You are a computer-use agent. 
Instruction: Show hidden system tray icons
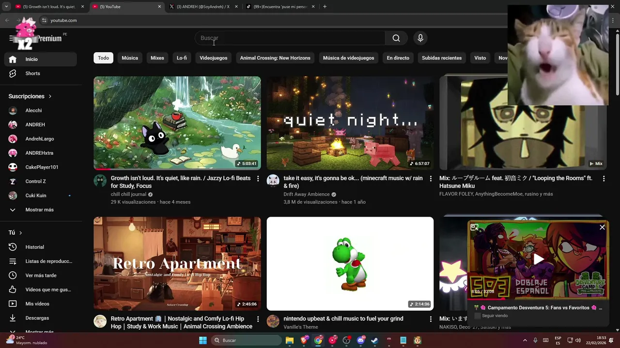pos(525,340)
